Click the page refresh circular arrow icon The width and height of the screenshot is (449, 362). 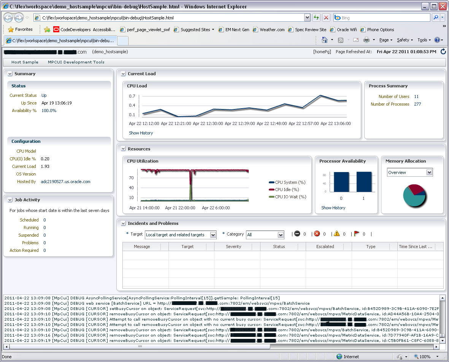(x=443, y=52)
